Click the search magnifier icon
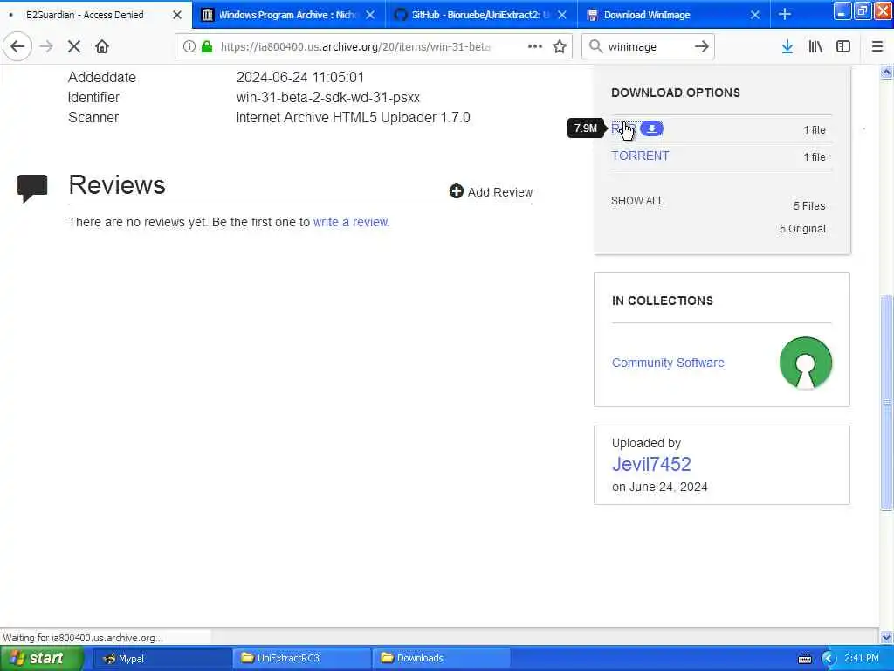This screenshot has height=671, width=894. click(x=595, y=46)
